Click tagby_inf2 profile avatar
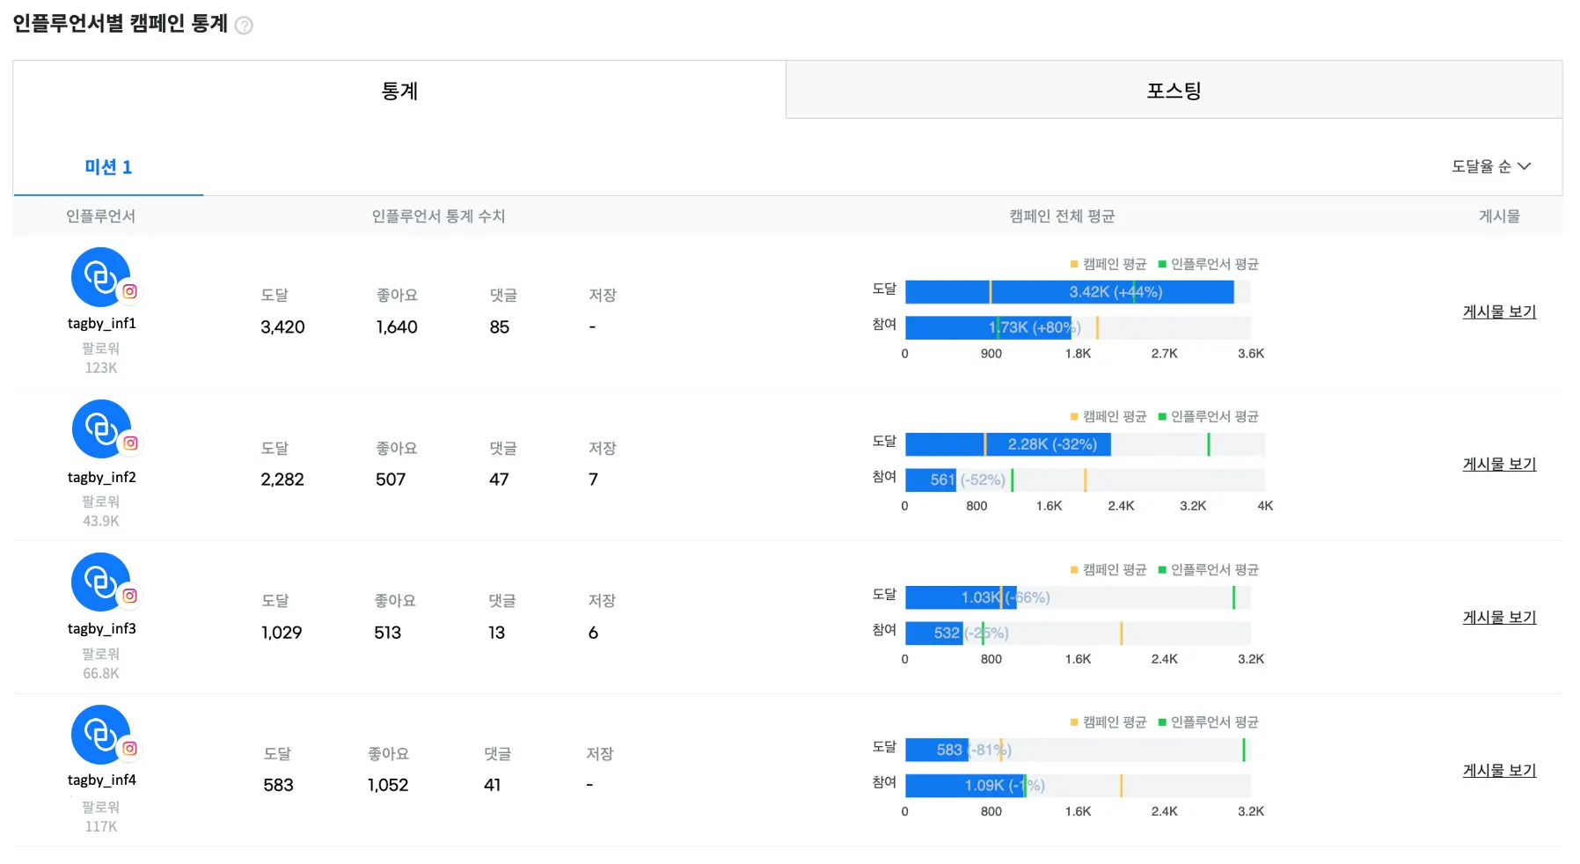Image resolution: width=1580 pixels, height=864 pixels. point(99,428)
